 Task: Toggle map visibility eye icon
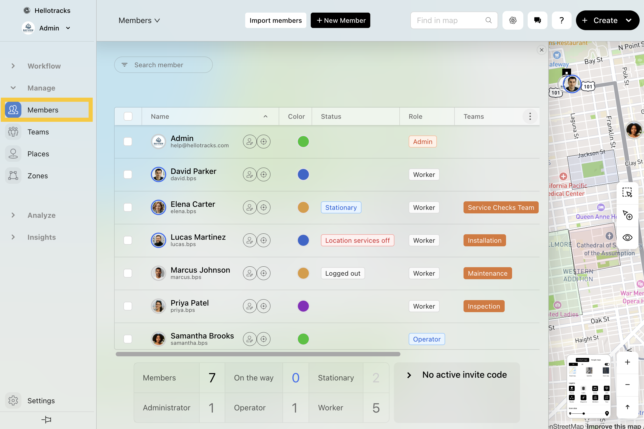coord(627,238)
